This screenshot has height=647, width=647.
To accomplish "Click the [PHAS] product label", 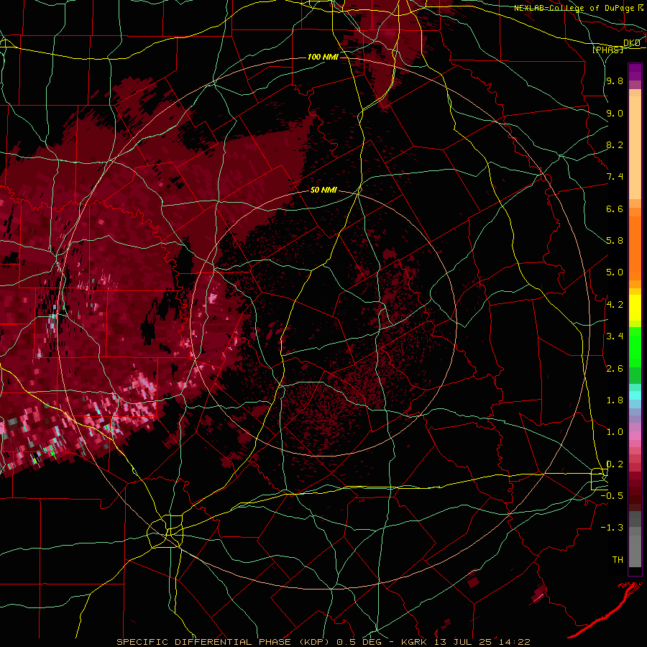I will pyautogui.click(x=607, y=50).
